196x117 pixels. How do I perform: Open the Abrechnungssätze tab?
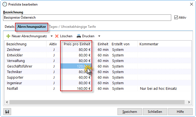(x=32, y=27)
